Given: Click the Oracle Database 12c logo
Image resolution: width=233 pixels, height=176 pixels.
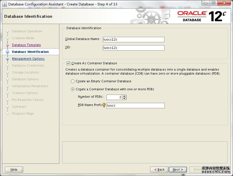Looking at the screenshot, I should 202,16.
